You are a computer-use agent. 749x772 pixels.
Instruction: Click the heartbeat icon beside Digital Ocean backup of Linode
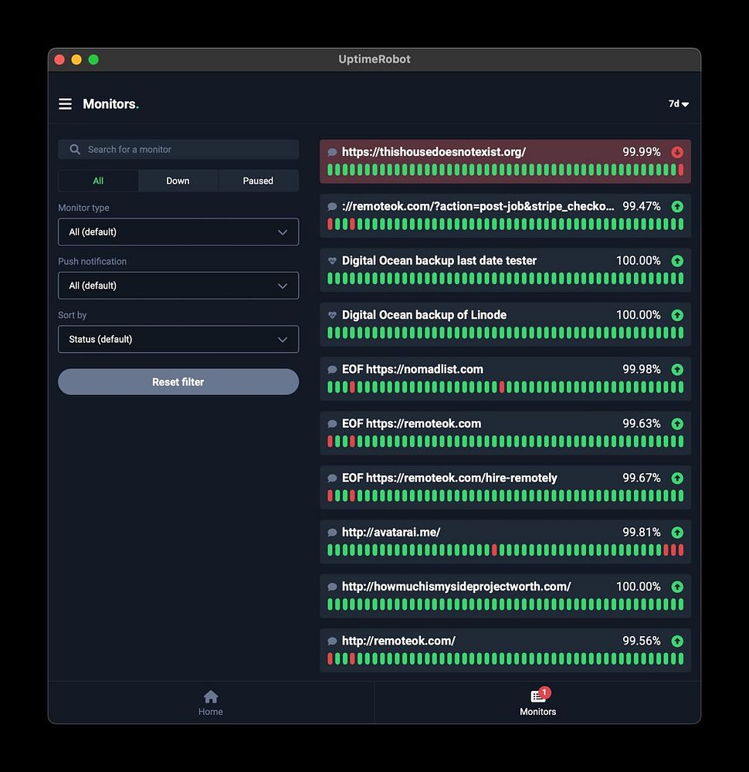(332, 315)
